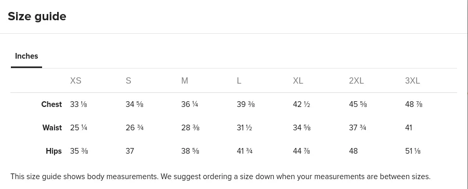This screenshot has height=189, width=468.
Task: Select the Inches tab
Action: [x=26, y=56]
